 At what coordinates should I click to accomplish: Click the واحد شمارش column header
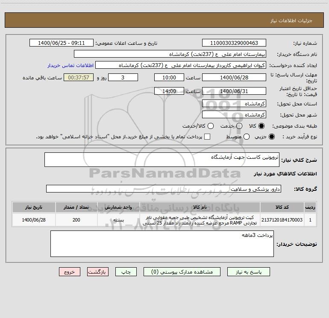[x=118, y=207]
